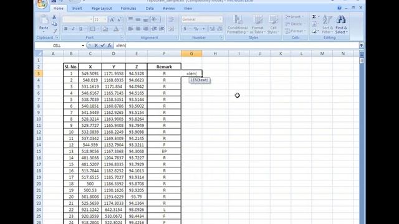Click the vertical scrollbar up arrow

coord(362,54)
